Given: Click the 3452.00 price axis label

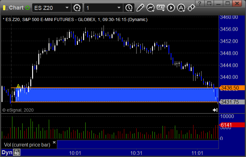Looking at the screenshot, I should [x=229, y=41].
